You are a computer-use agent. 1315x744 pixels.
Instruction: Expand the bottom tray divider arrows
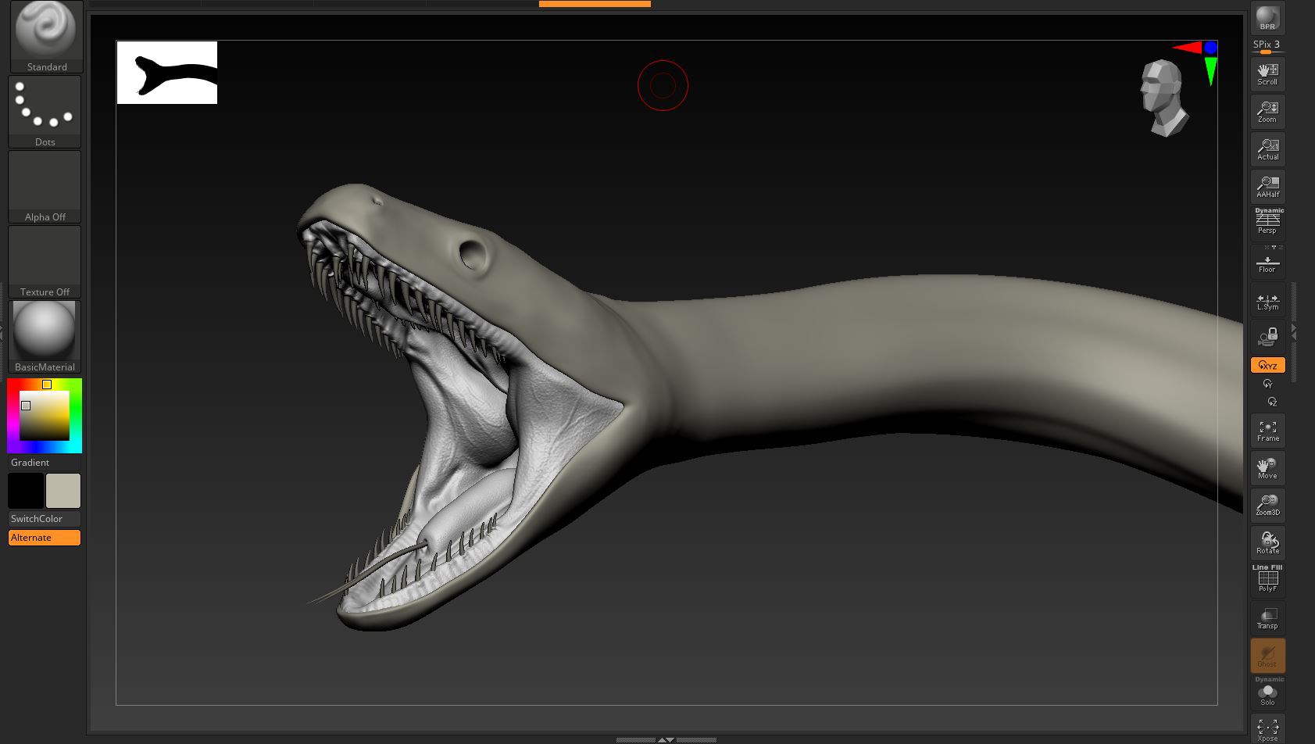click(x=666, y=739)
